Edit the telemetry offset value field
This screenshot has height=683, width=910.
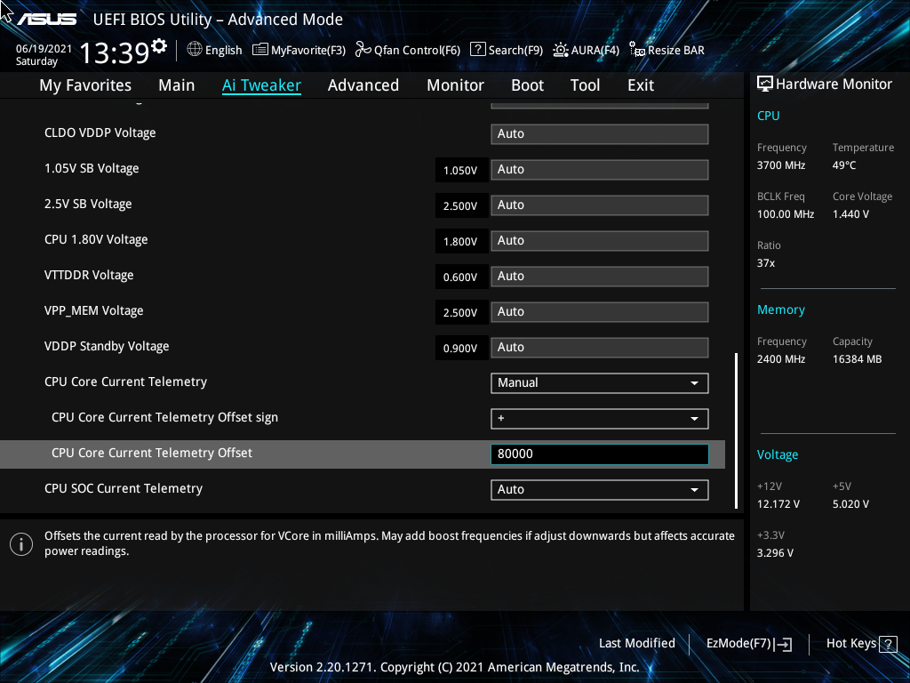click(599, 454)
